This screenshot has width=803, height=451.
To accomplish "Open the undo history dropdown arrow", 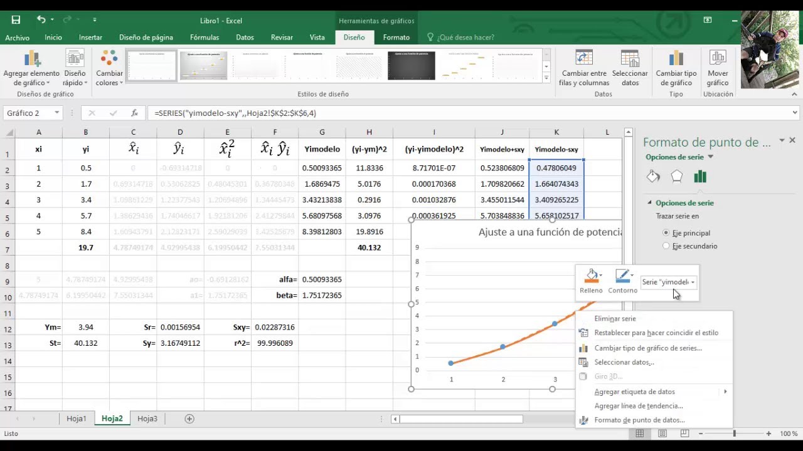I will pyautogui.click(x=52, y=20).
